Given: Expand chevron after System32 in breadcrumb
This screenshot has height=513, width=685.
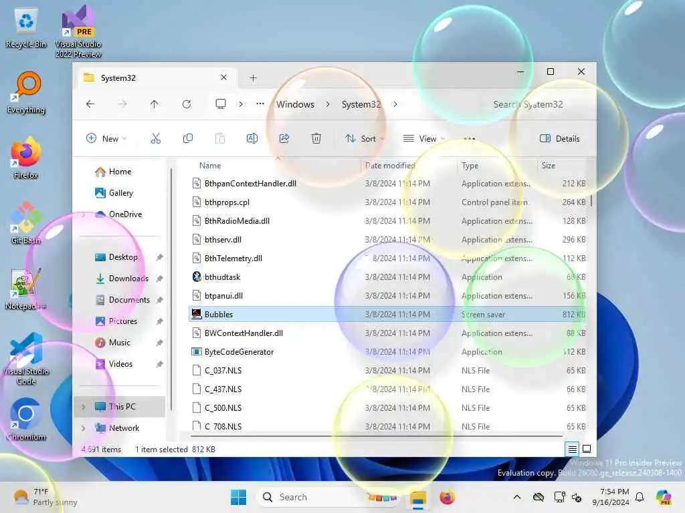Looking at the screenshot, I should pyautogui.click(x=395, y=104).
